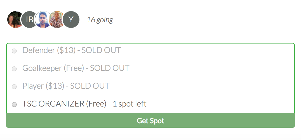Click the SOLD OUT text beside Player
This screenshot has height=140, width=301.
coord(90,86)
